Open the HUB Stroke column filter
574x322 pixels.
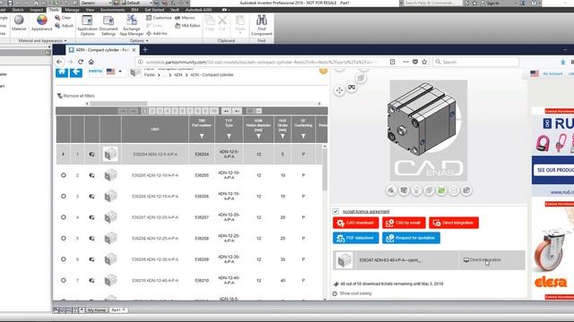click(x=283, y=136)
